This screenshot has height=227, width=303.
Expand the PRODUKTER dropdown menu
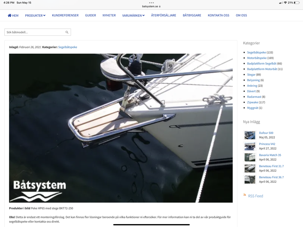click(x=35, y=15)
